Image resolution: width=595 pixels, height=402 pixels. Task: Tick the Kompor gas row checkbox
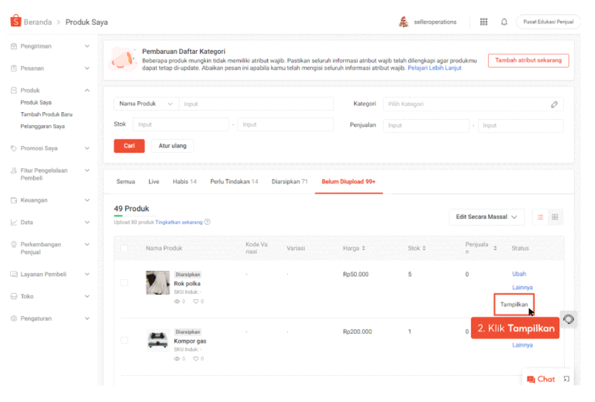pos(125,340)
